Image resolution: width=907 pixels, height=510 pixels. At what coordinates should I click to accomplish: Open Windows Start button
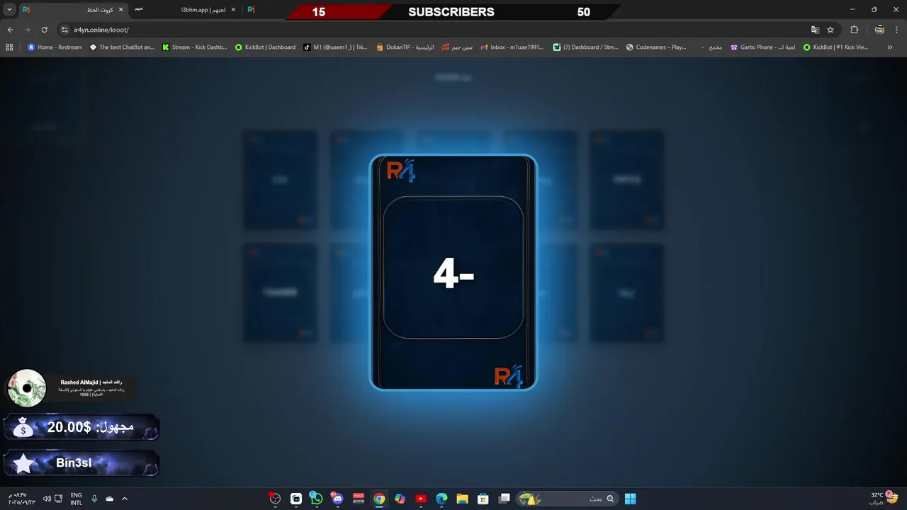pyautogui.click(x=630, y=499)
